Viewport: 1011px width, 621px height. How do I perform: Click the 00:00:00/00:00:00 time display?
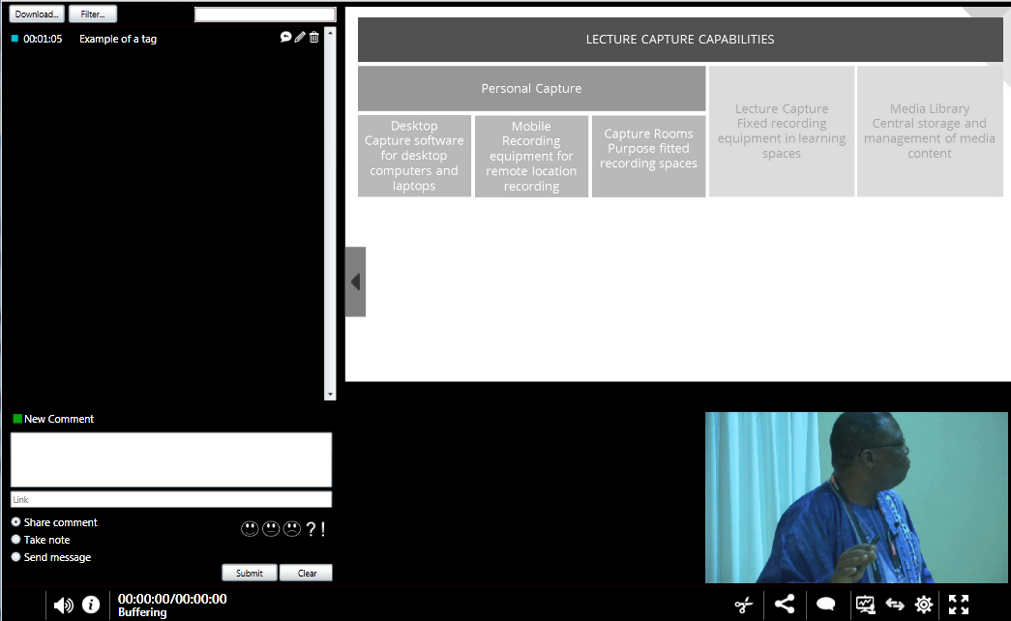[172, 599]
